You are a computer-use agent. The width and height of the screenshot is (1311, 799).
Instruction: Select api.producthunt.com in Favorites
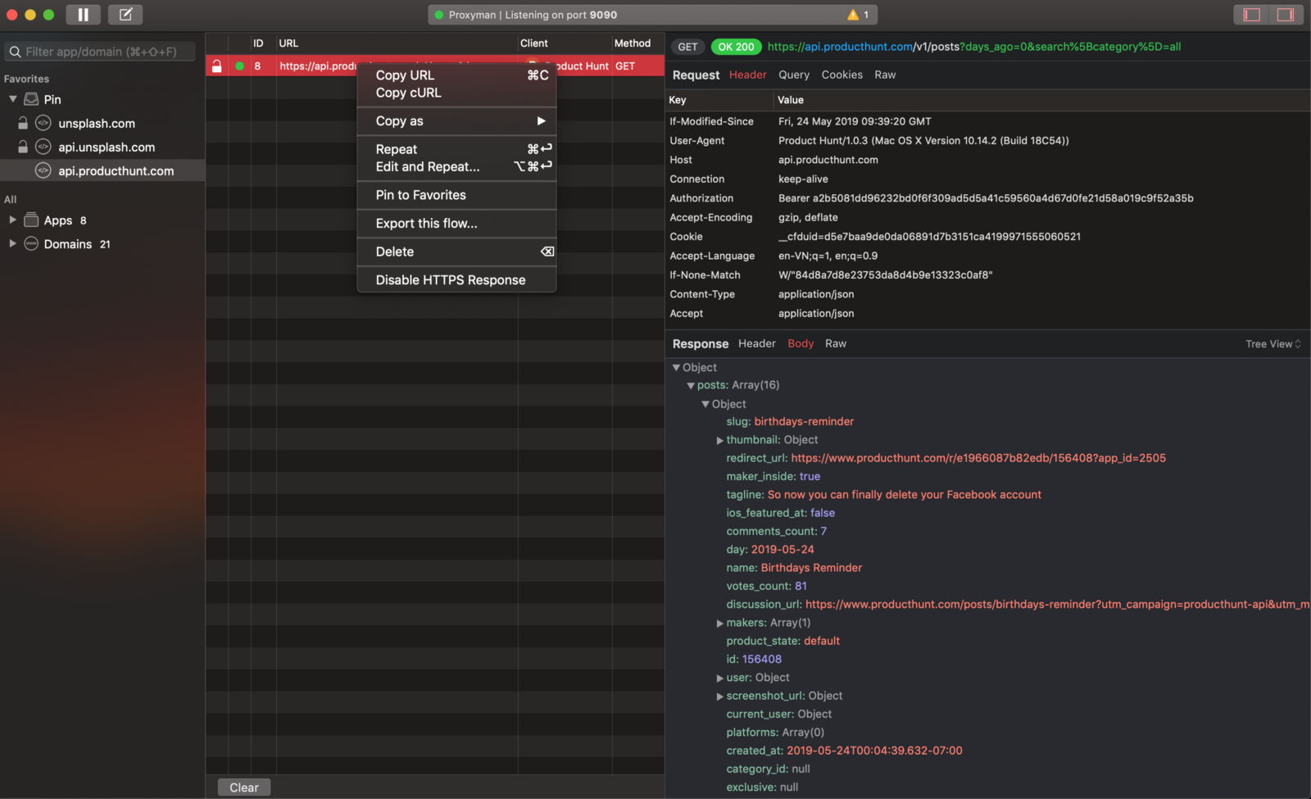click(x=116, y=171)
